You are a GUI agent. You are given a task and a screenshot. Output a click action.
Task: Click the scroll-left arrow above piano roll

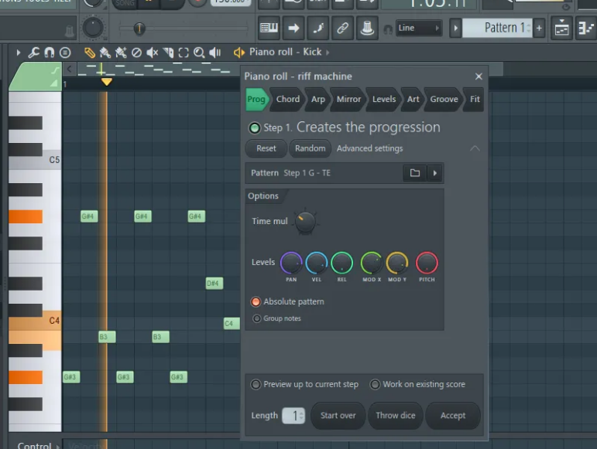[x=69, y=69]
